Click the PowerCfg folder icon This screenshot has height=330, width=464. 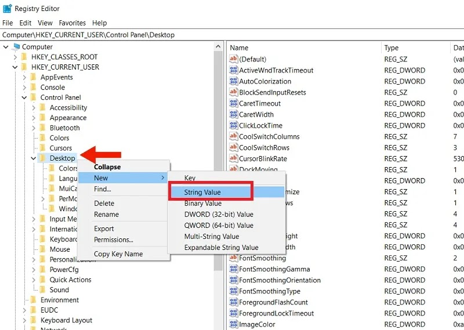pos(43,270)
